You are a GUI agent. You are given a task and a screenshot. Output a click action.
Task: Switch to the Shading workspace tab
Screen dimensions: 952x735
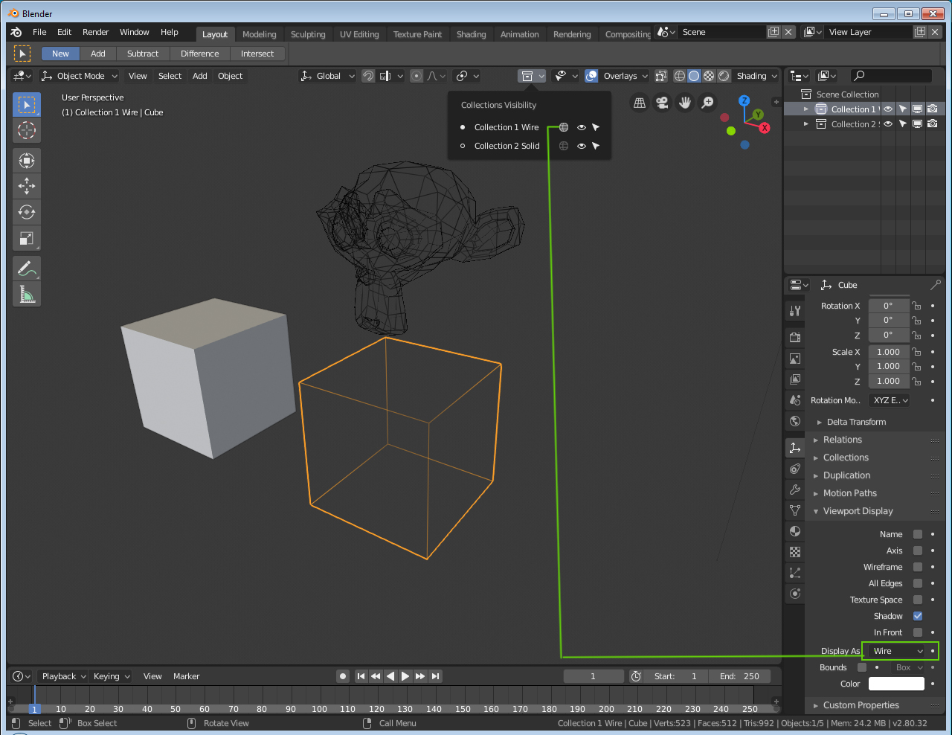pyautogui.click(x=471, y=34)
